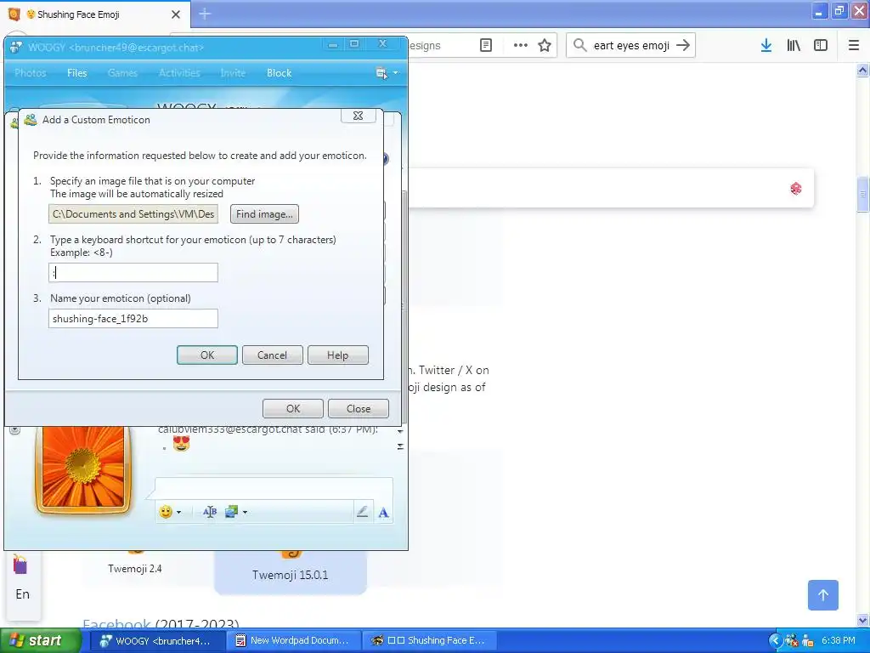Click the voice clip / text AB icon
This screenshot has height=653, width=870.
(210, 512)
